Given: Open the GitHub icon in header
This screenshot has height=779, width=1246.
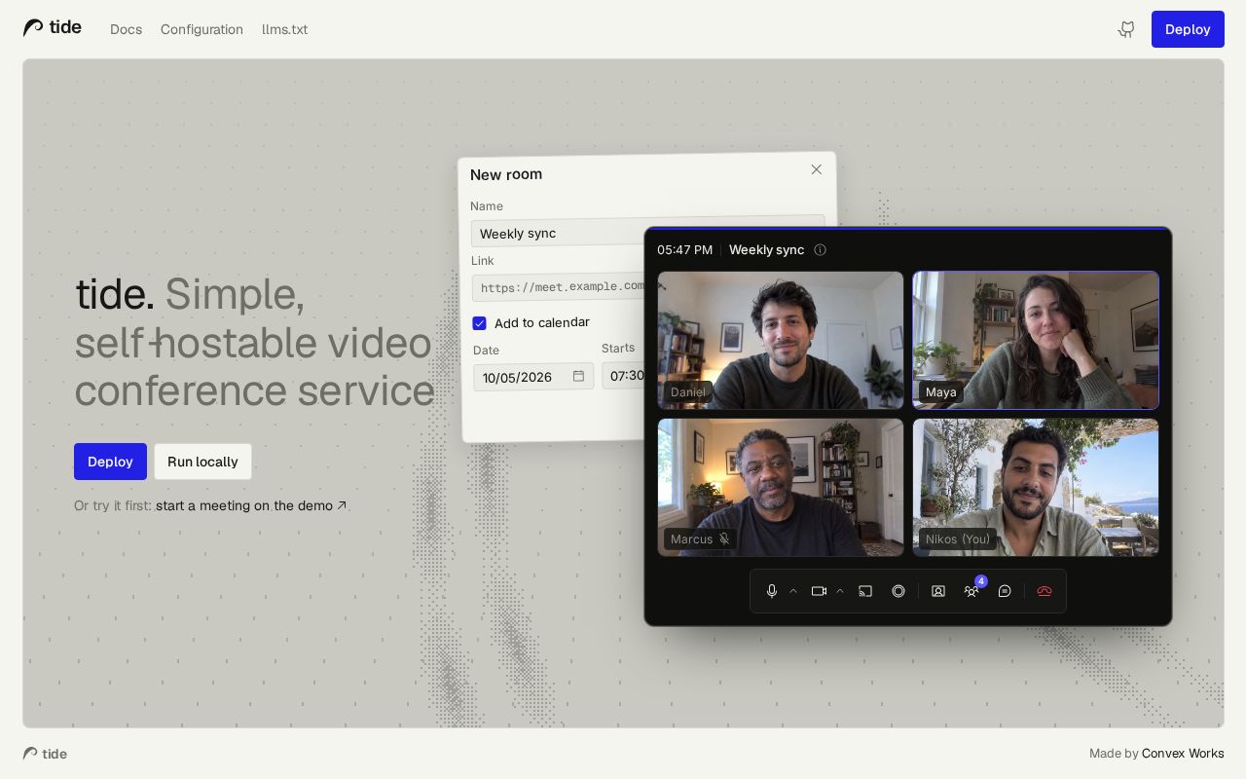Looking at the screenshot, I should [1126, 29].
